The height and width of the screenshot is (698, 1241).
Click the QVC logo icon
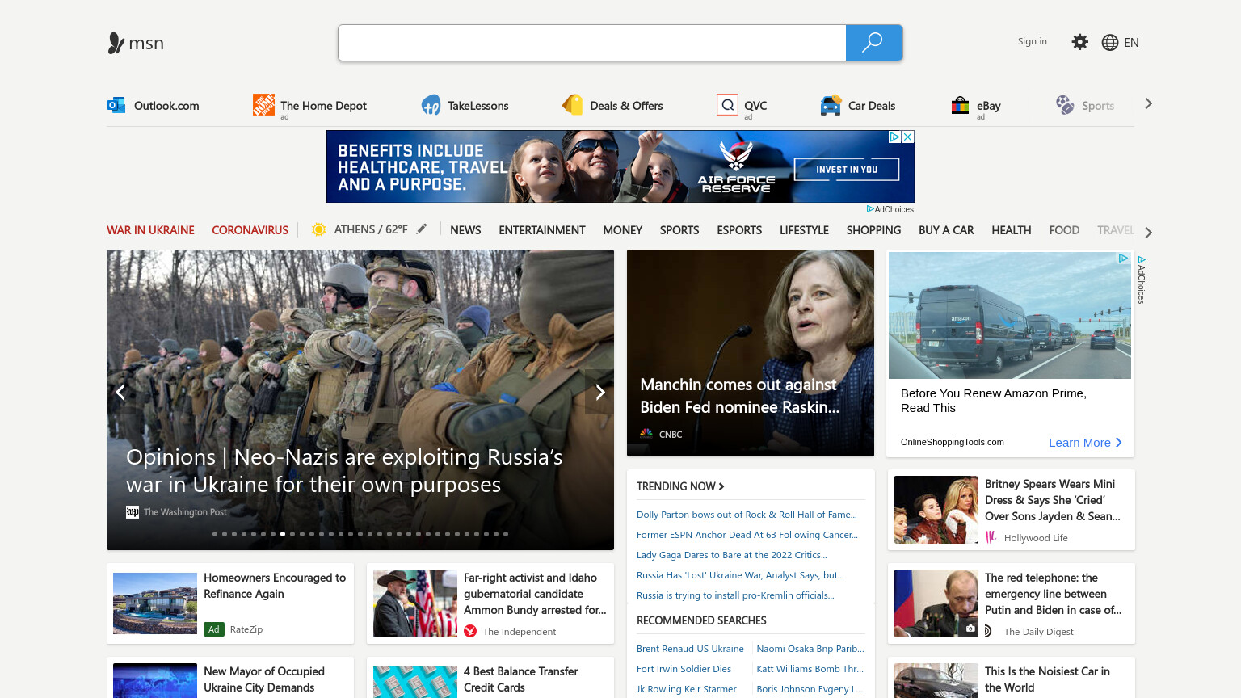pos(727,105)
